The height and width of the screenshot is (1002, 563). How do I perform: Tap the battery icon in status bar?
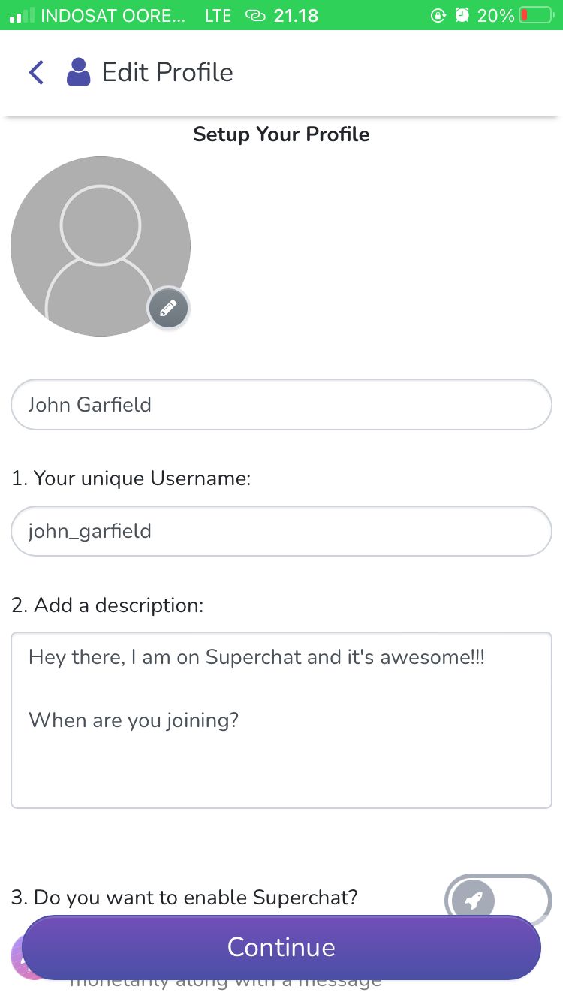pos(535,15)
